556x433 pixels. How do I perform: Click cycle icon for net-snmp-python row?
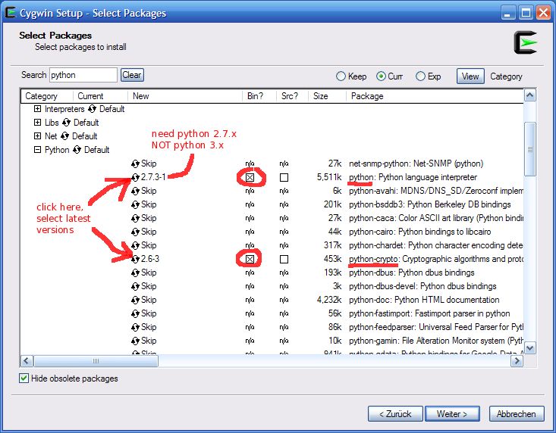point(135,164)
